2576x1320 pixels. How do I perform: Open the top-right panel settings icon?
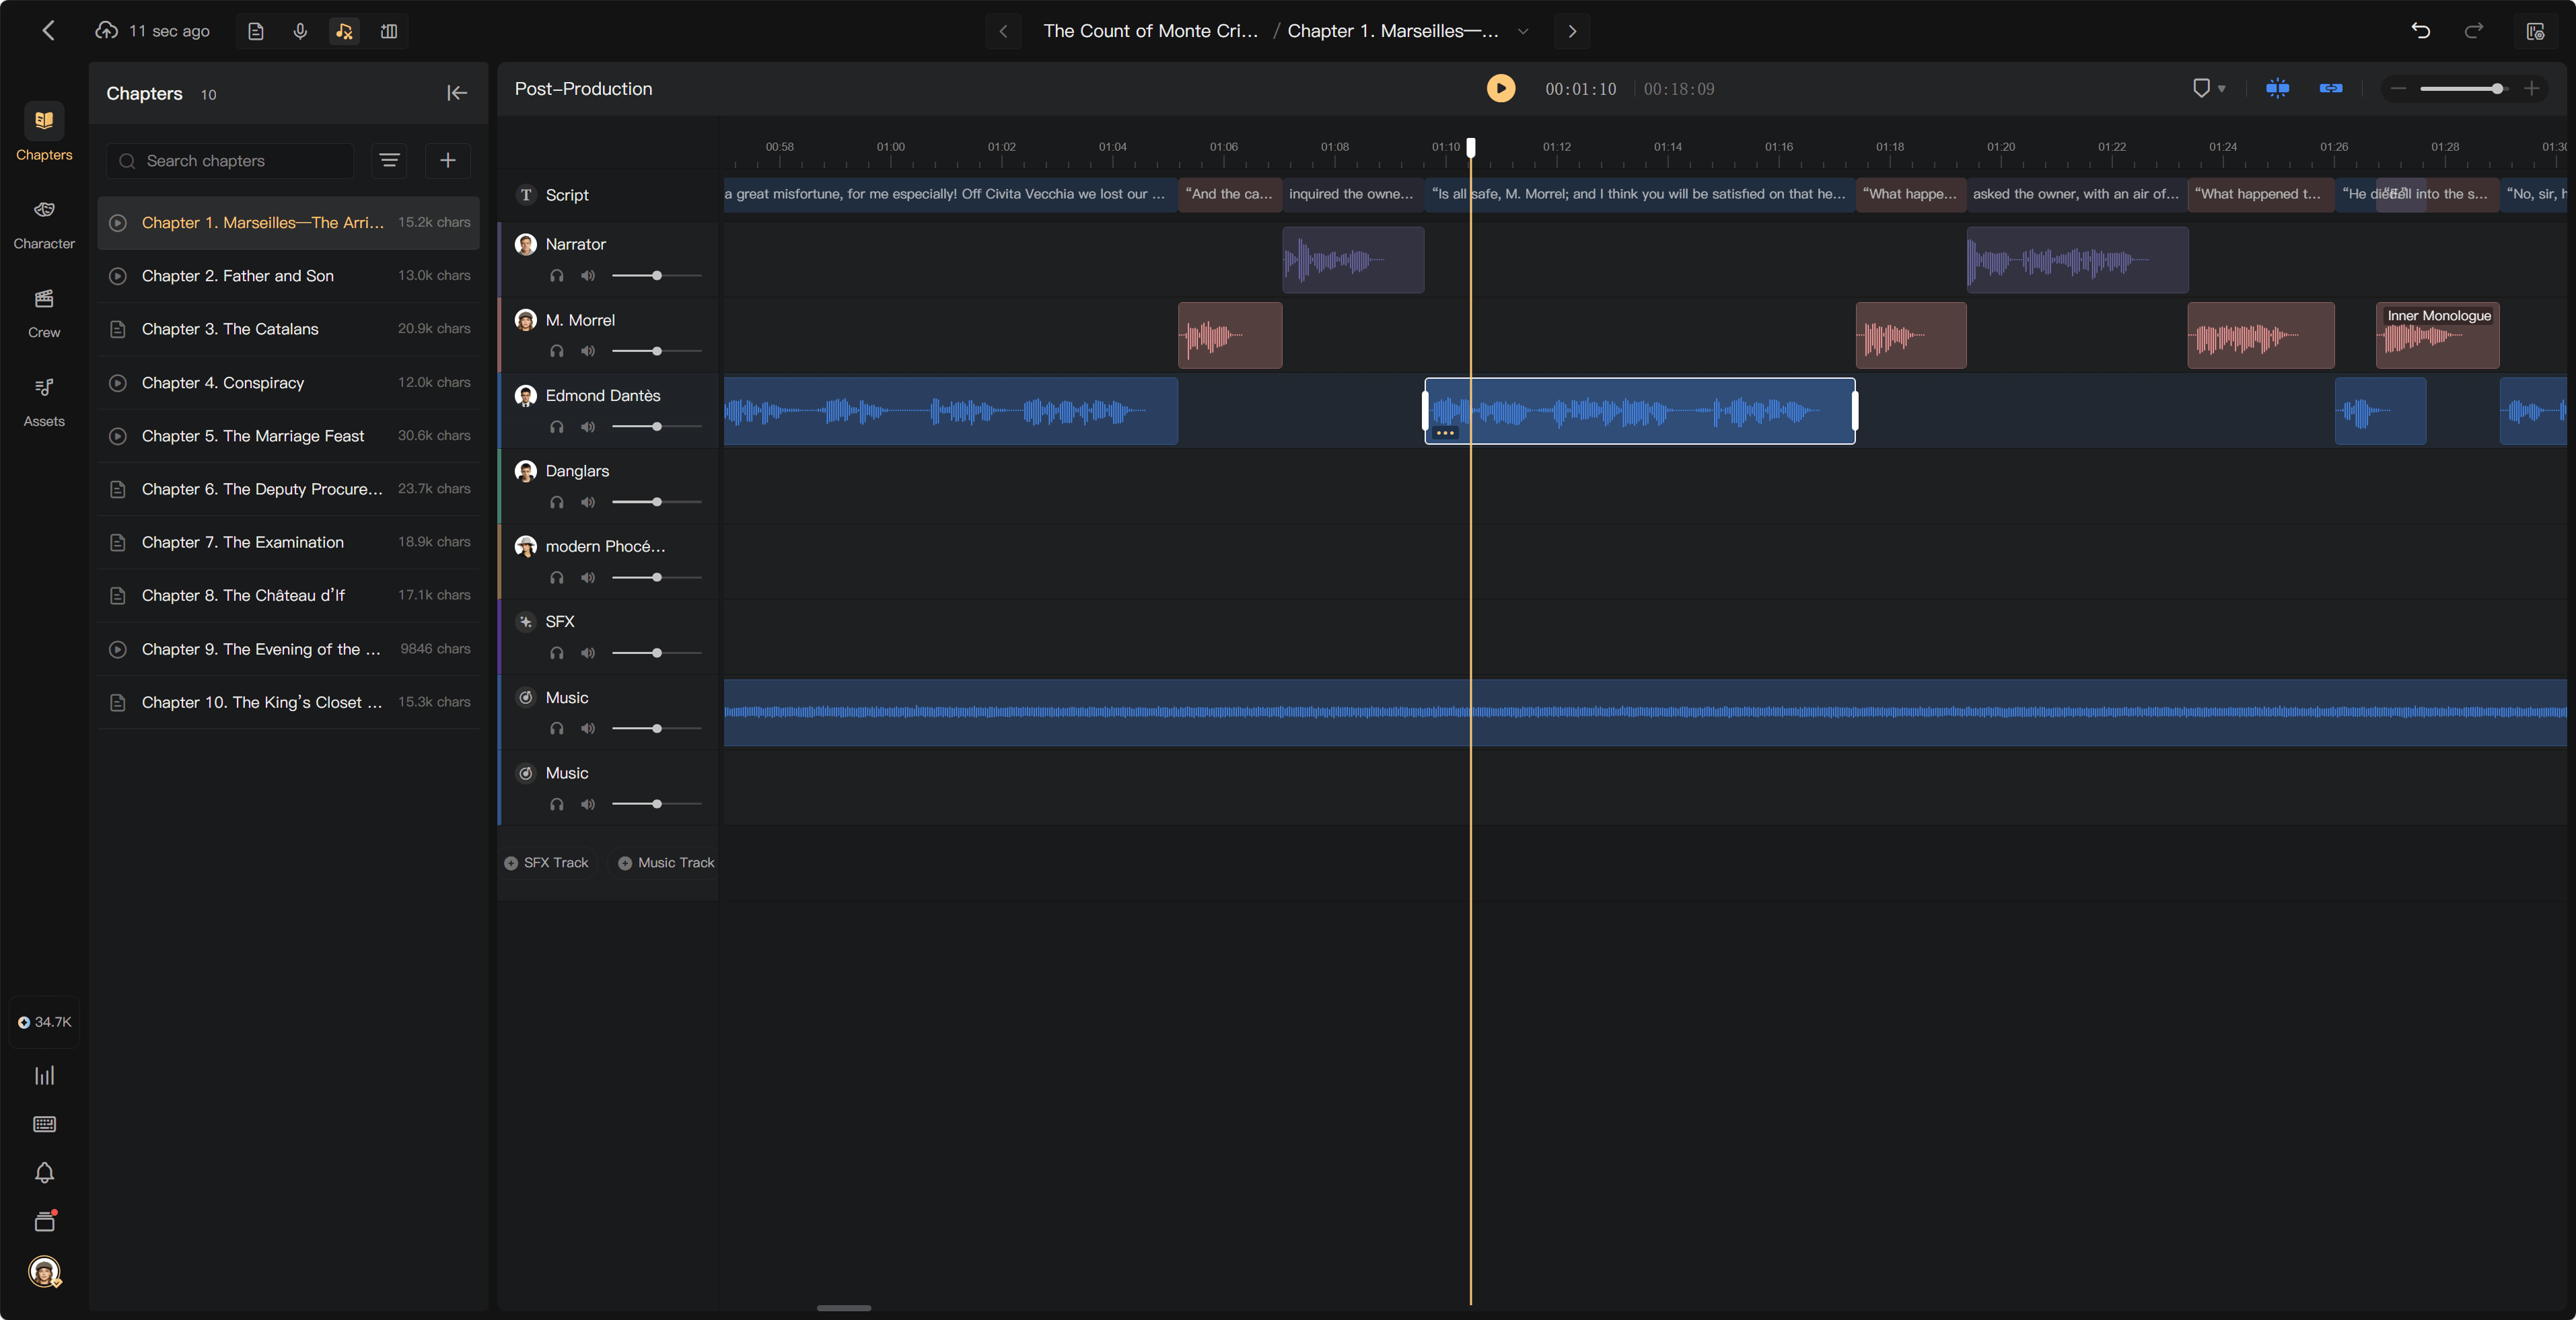pyautogui.click(x=2535, y=32)
